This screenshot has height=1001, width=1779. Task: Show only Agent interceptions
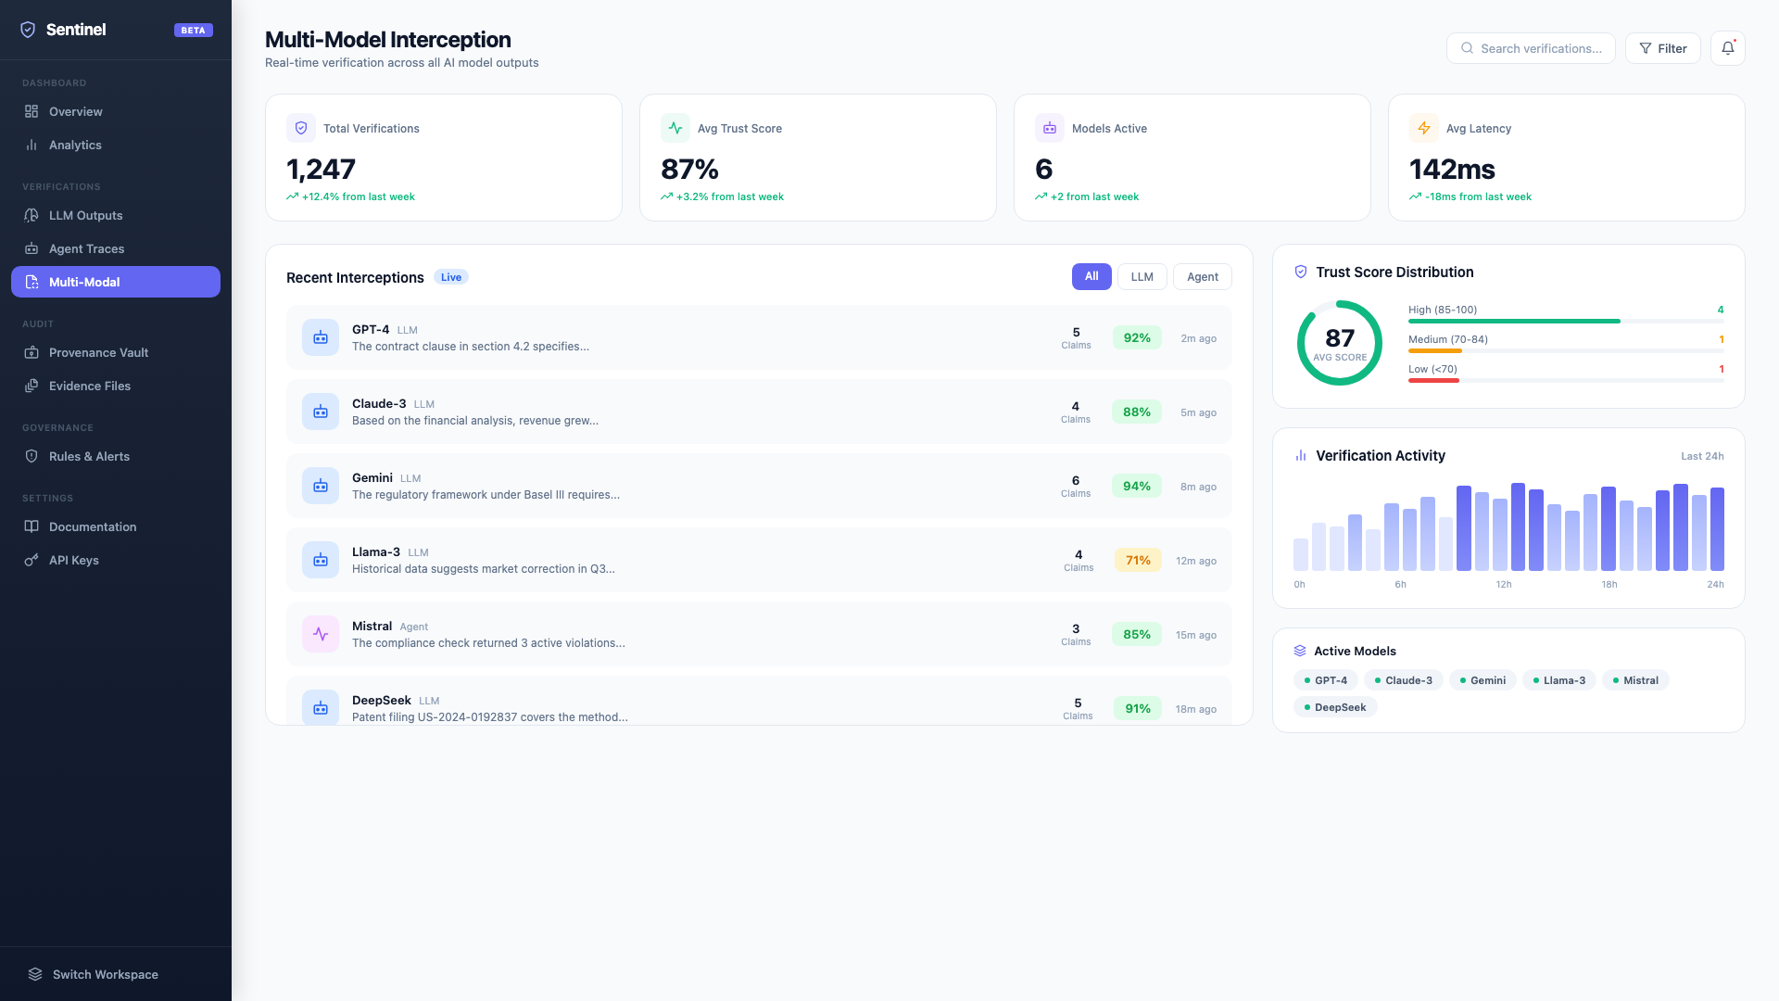(x=1202, y=276)
